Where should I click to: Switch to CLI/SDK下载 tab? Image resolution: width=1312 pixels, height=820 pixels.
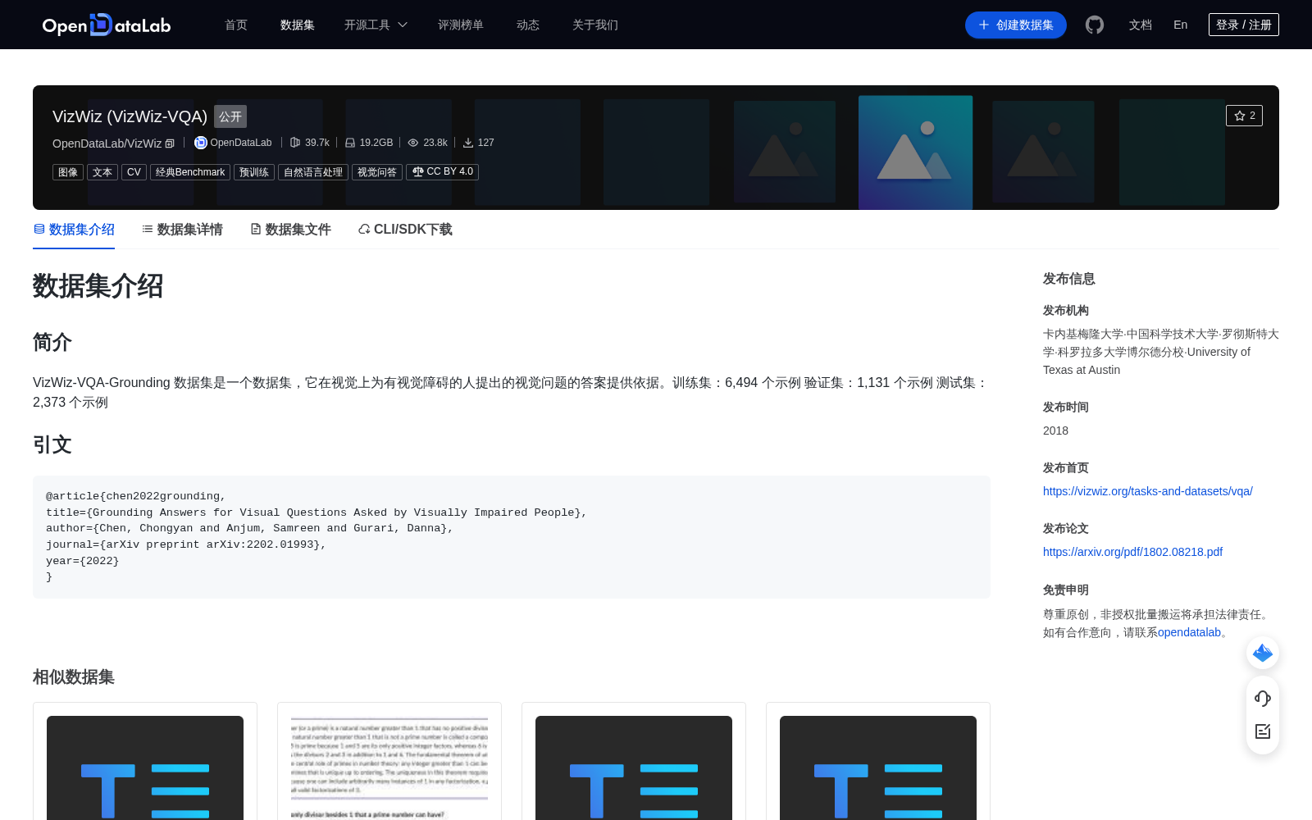point(405,230)
